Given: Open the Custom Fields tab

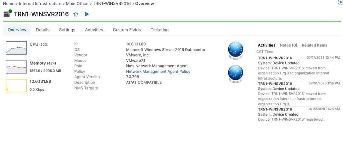Looking at the screenshot, I should click(127, 30).
